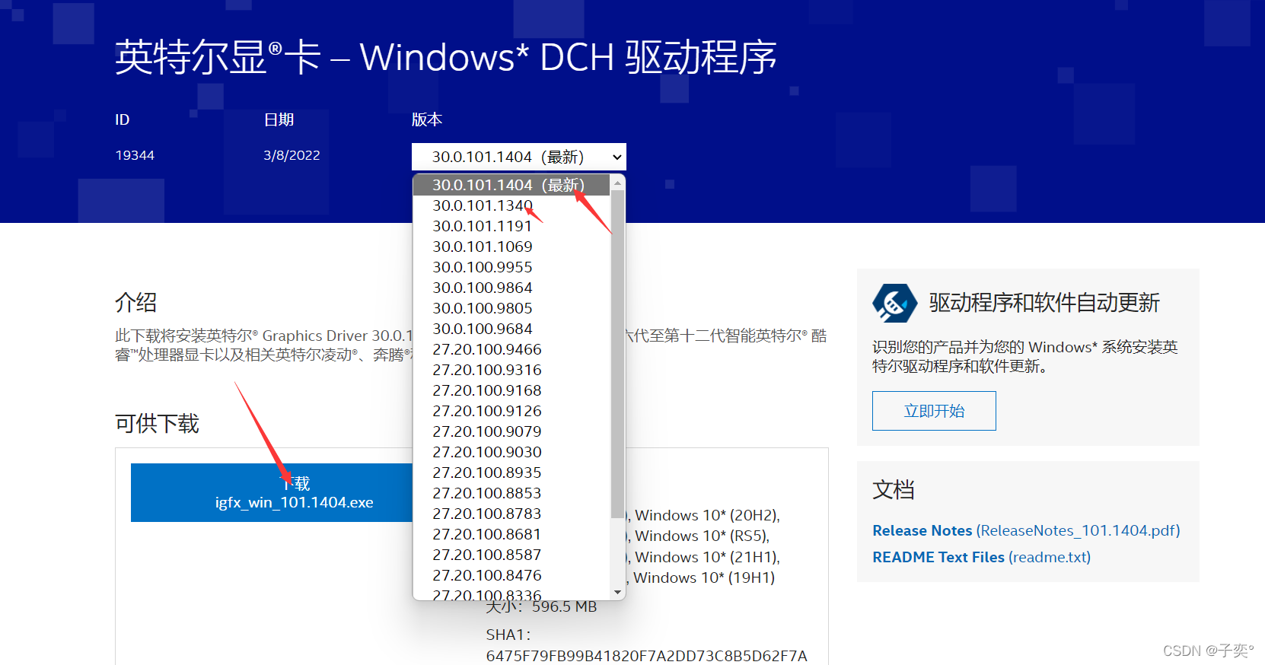This screenshot has width=1265, height=665.
Task: Click the dropdown list scroll down arrow
Action: tap(617, 592)
